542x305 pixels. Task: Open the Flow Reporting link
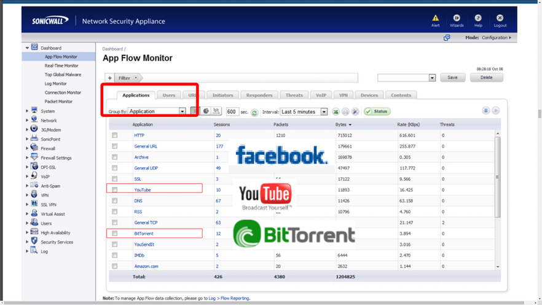[x=235, y=298]
